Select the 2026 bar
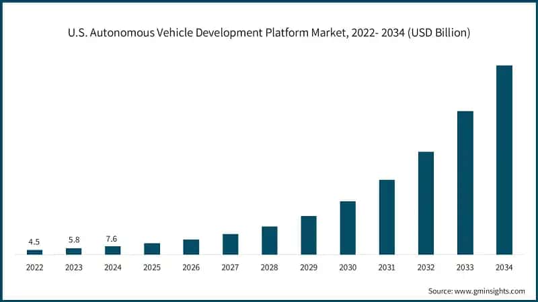The height and width of the screenshot is (302, 538). (x=191, y=247)
